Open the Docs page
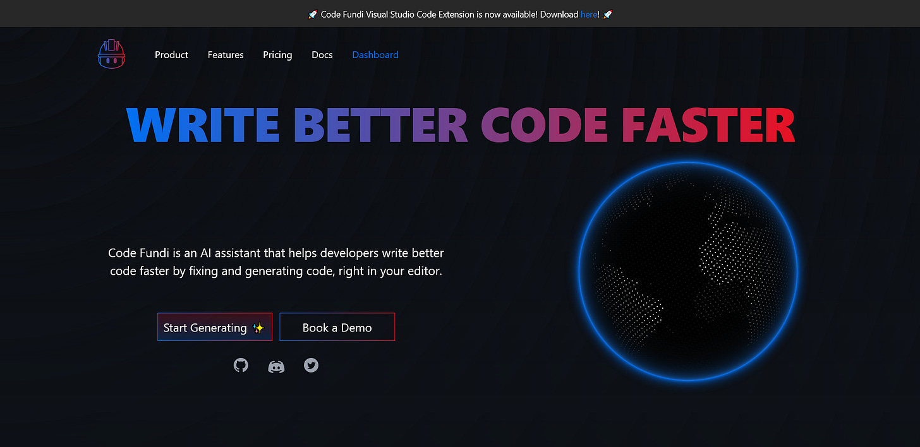920x447 pixels. [x=322, y=55]
